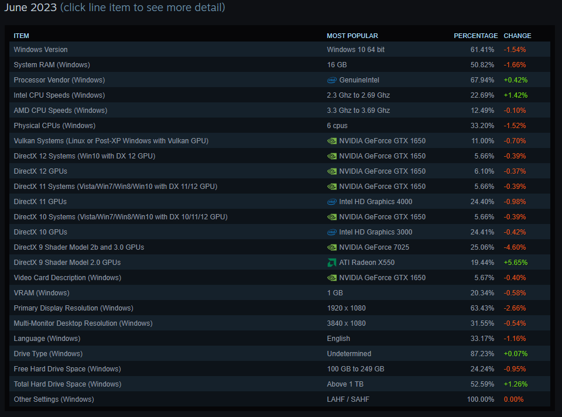Open the Drive Type (Windows) line item
This screenshot has height=417, width=562.
click(280, 354)
